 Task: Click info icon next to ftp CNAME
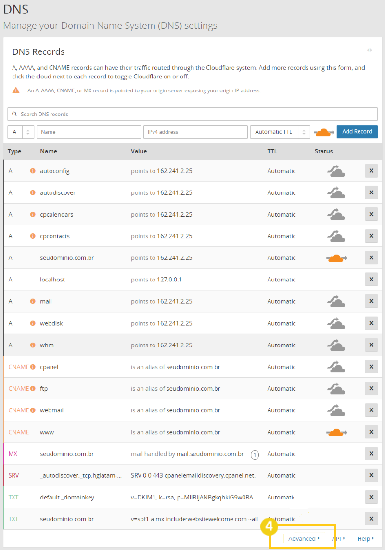[33, 388]
